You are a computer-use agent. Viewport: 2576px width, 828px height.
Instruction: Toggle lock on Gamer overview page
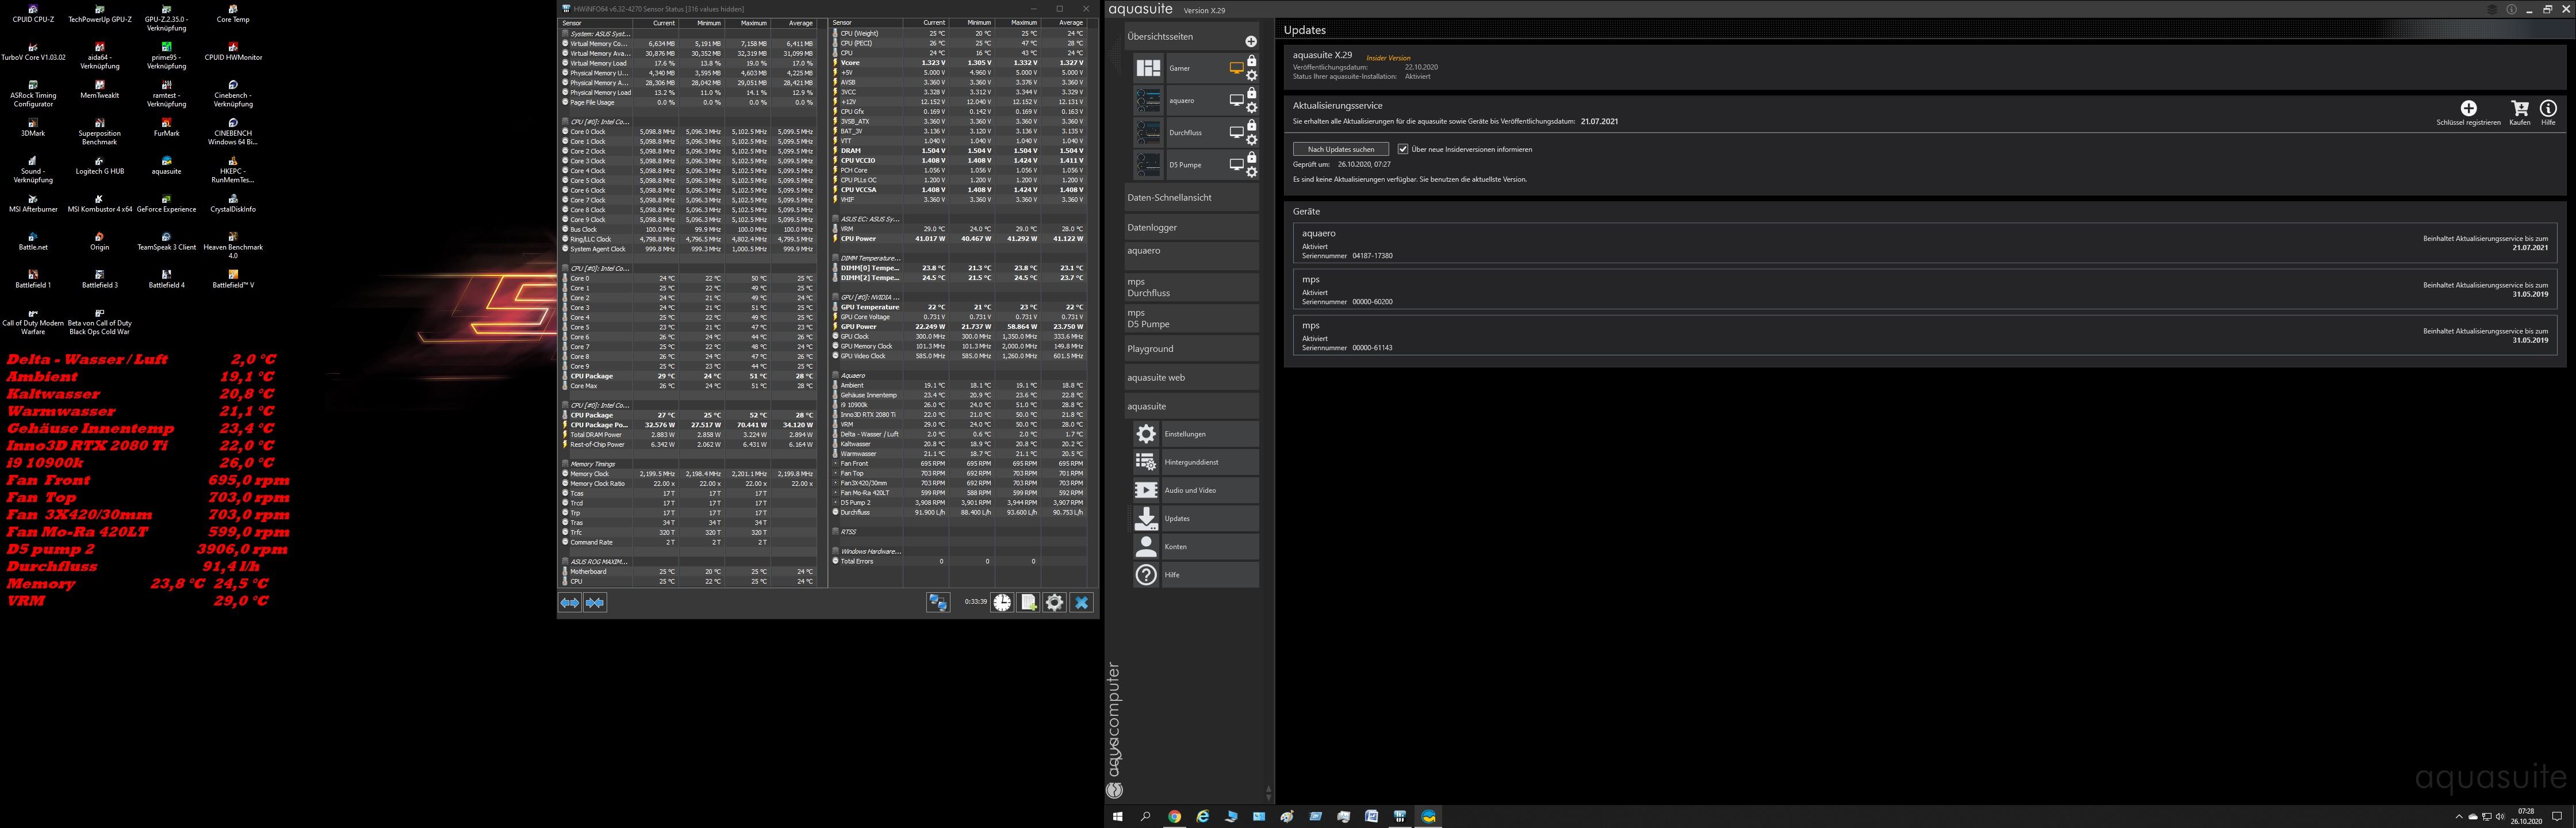click(x=1252, y=61)
